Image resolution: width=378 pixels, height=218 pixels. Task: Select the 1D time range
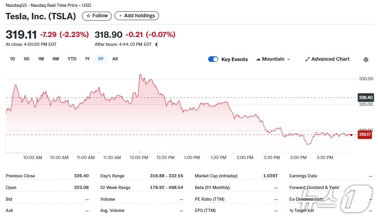pyautogui.click(x=13, y=59)
